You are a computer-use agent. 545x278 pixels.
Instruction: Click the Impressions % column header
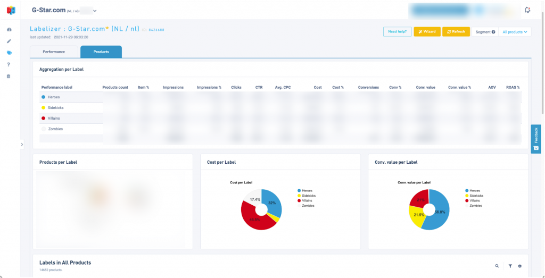coord(209,88)
